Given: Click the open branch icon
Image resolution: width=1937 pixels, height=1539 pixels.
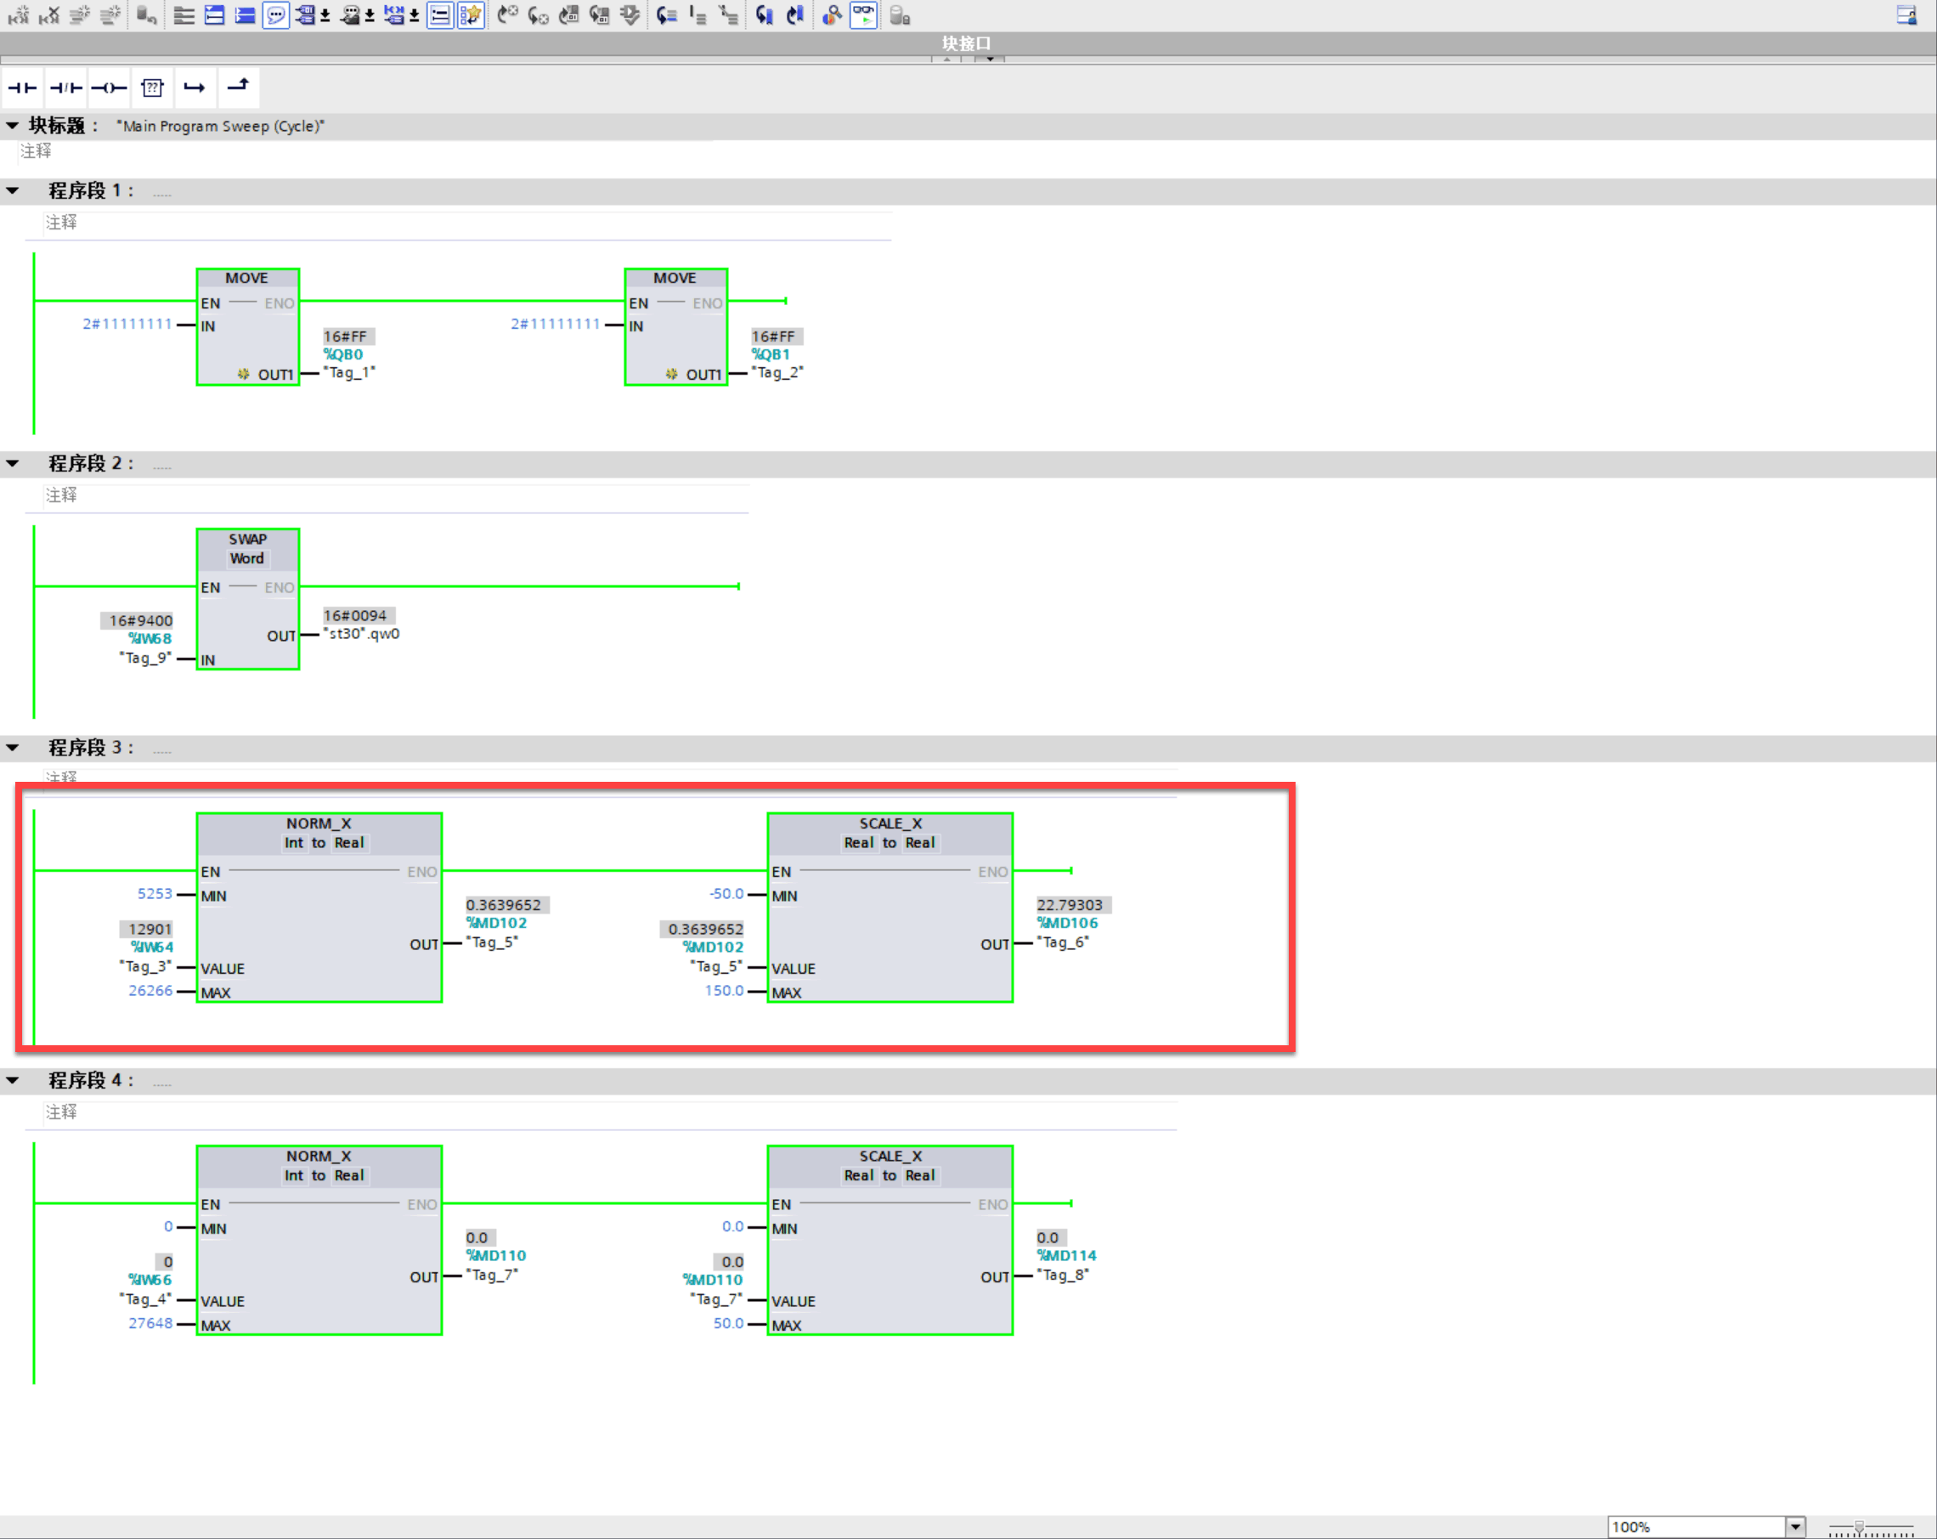Looking at the screenshot, I should (x=194, y=88).
